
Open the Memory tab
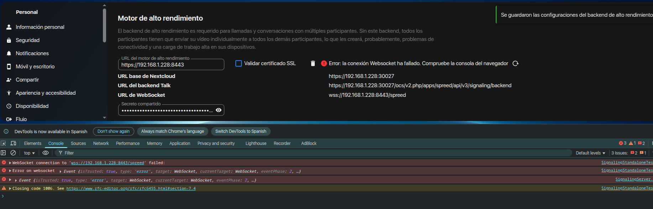click(155, 143)
